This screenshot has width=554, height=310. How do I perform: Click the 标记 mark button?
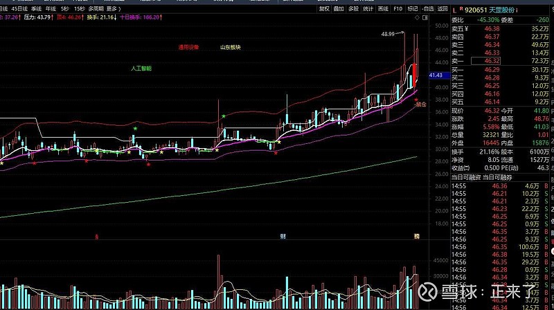click(x=413, y=9)
